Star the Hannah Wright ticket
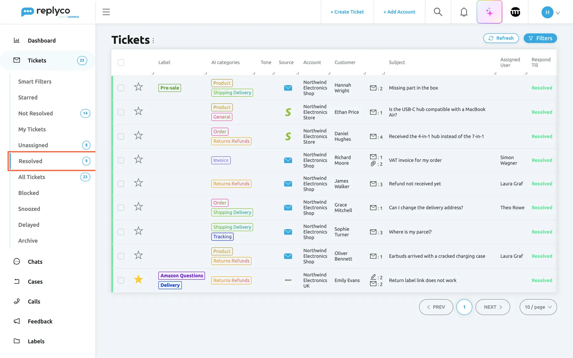This screenshot has height=358, width=573. (x=138, y=87)
